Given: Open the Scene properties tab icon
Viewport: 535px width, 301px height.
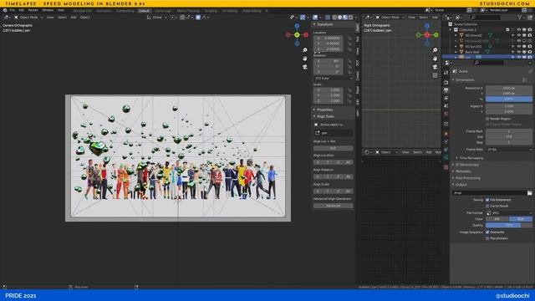Looking at the screenshot, I should point(446,106).
